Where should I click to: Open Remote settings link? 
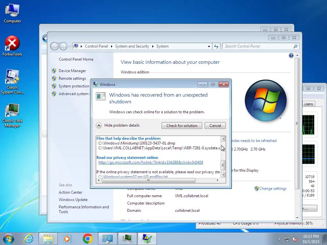coord(72,78)
